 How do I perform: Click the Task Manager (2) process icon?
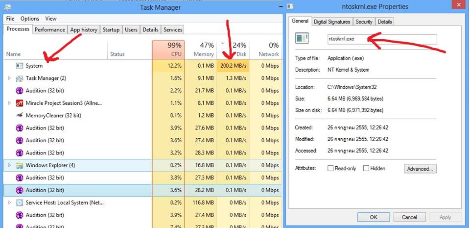point(20,78)
